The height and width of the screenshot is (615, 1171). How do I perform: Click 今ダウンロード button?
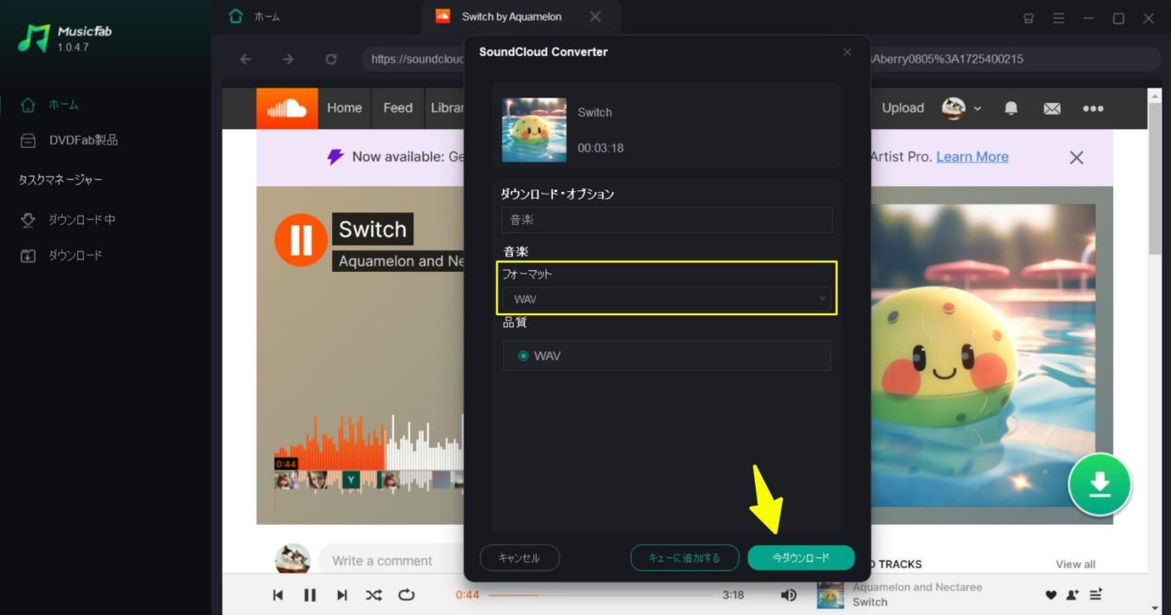801,557
